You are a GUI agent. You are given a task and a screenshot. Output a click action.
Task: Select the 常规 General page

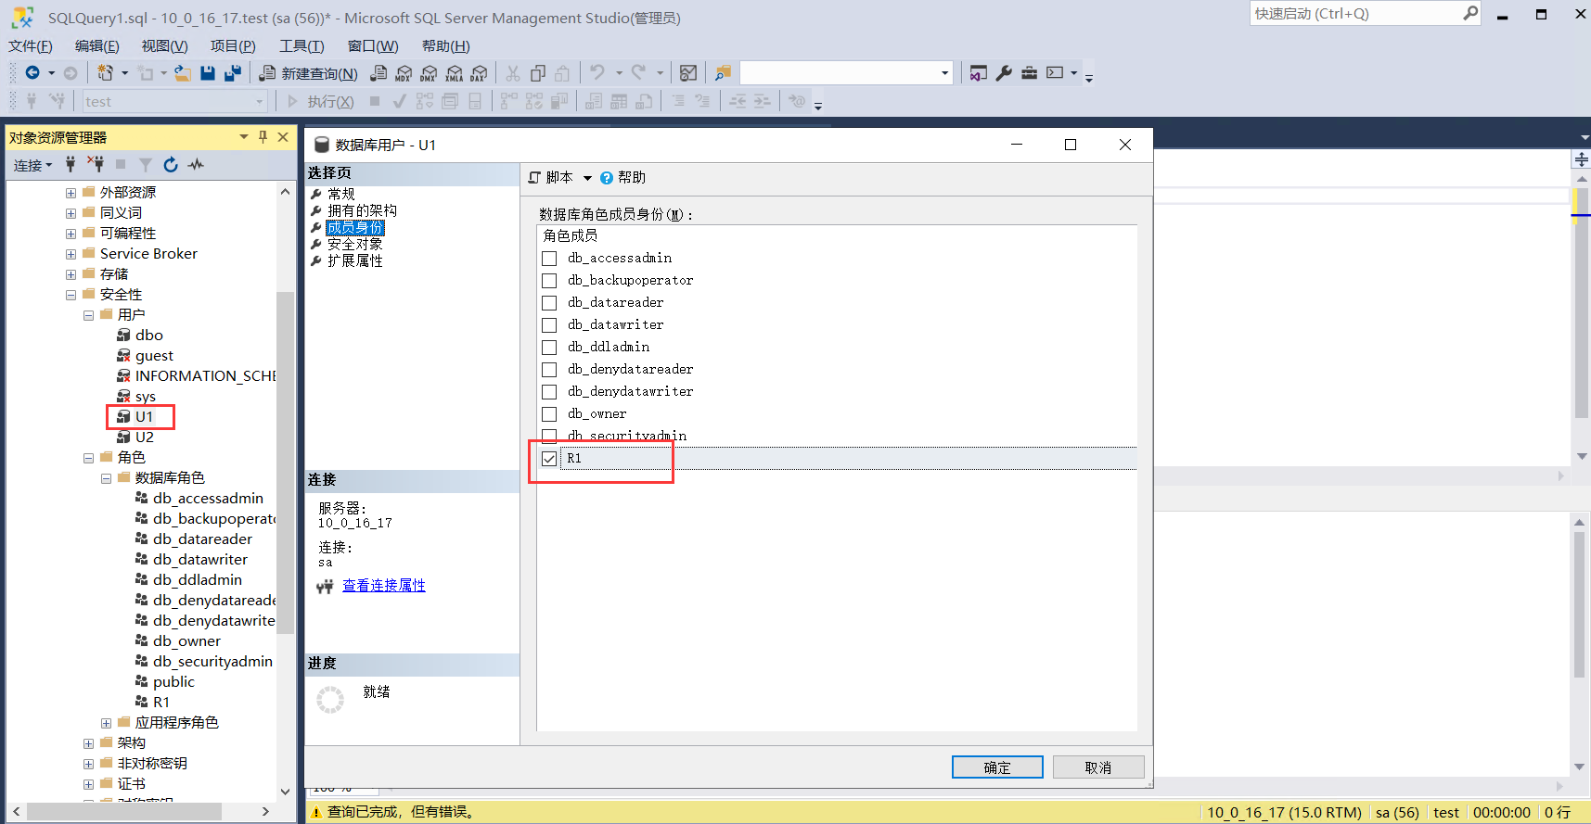(340, 194)
